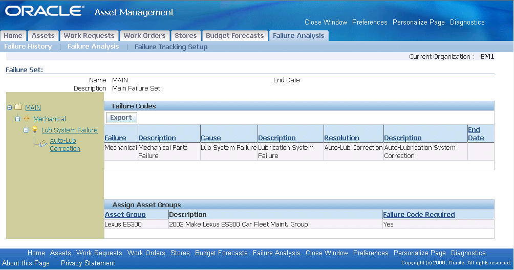Open the Privacy Statement link
This screenshot has width=514, height=270.
(88, 263)
